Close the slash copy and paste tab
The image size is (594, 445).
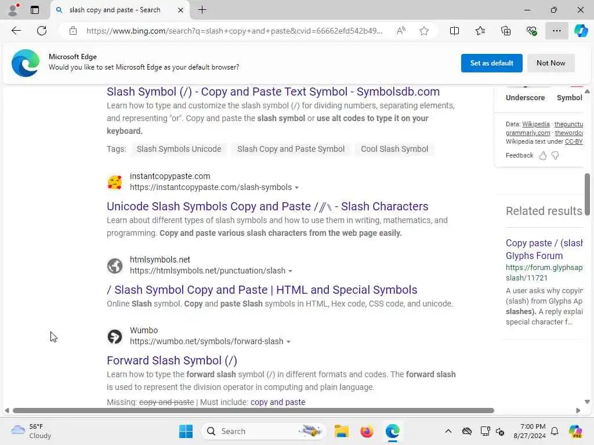pos(181,10)
